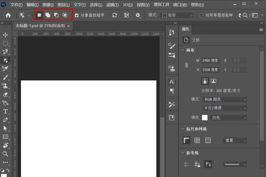Select the Elliptical Marquee tool
This screenshot has width=266, height=177.
[5, 43]
